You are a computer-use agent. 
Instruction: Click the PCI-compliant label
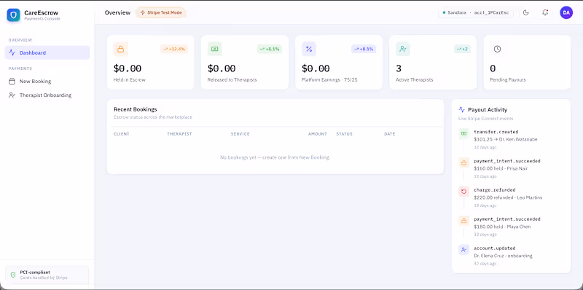(35, 273)
